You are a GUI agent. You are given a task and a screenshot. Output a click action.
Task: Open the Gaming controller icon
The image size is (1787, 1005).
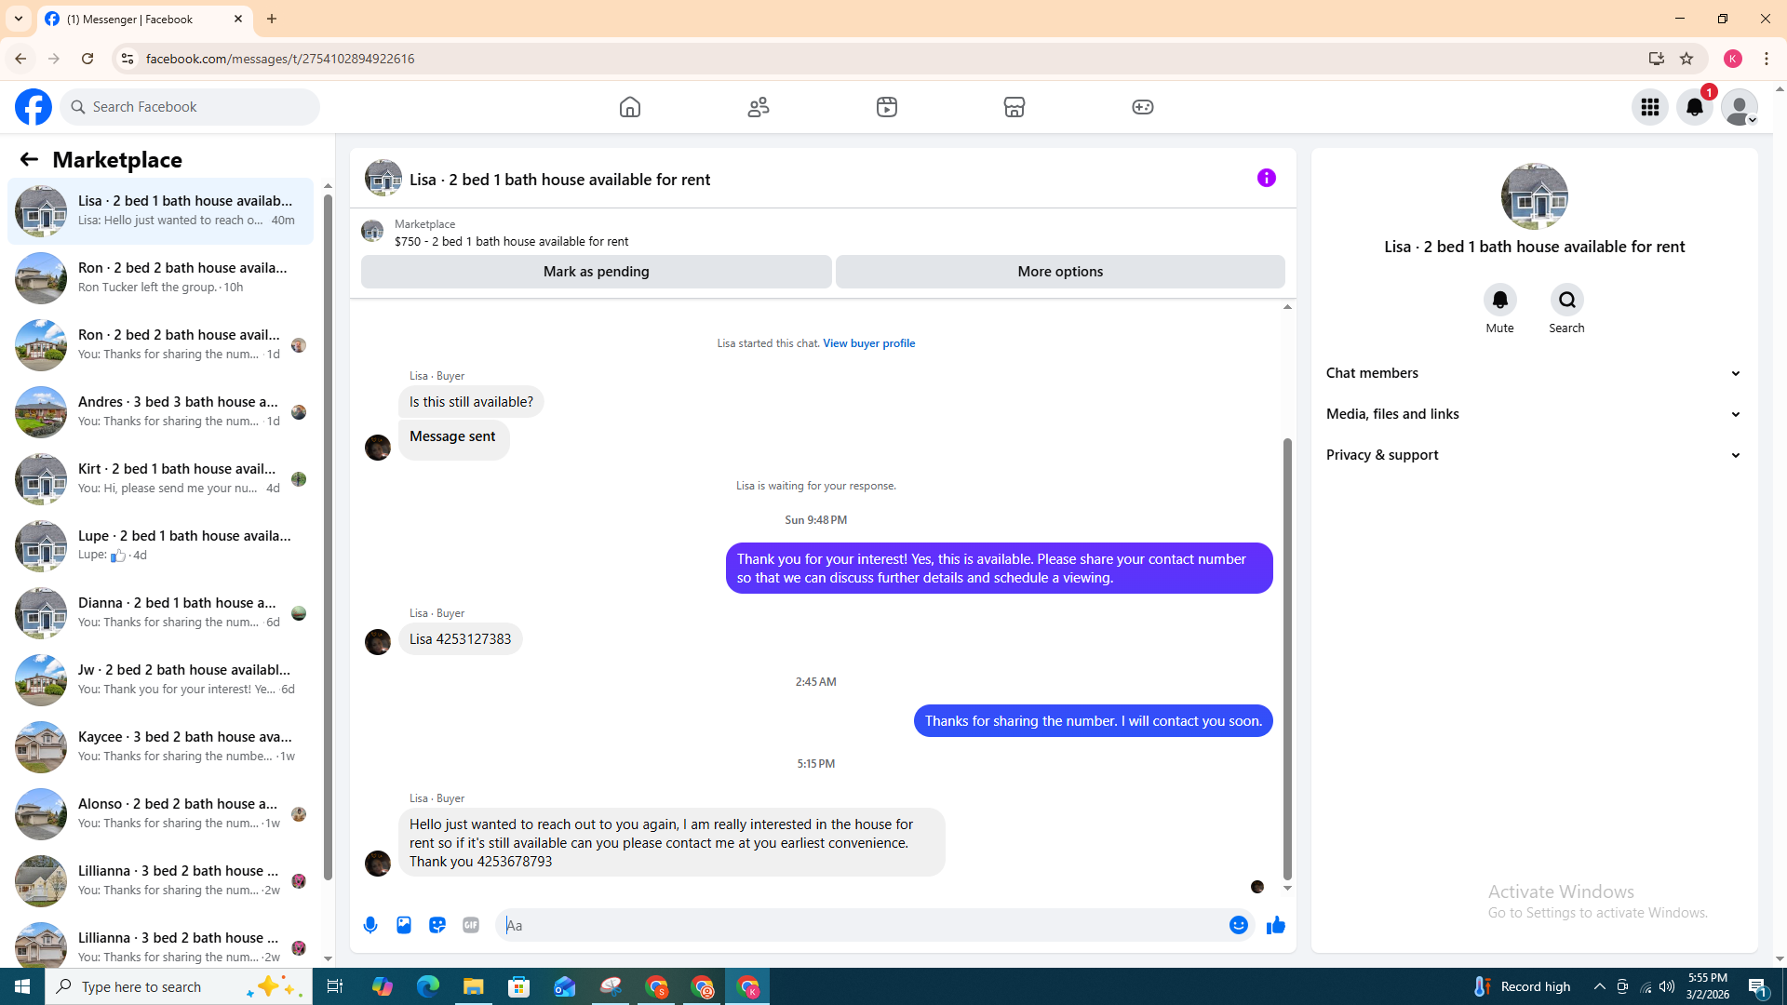[1143, 107]
